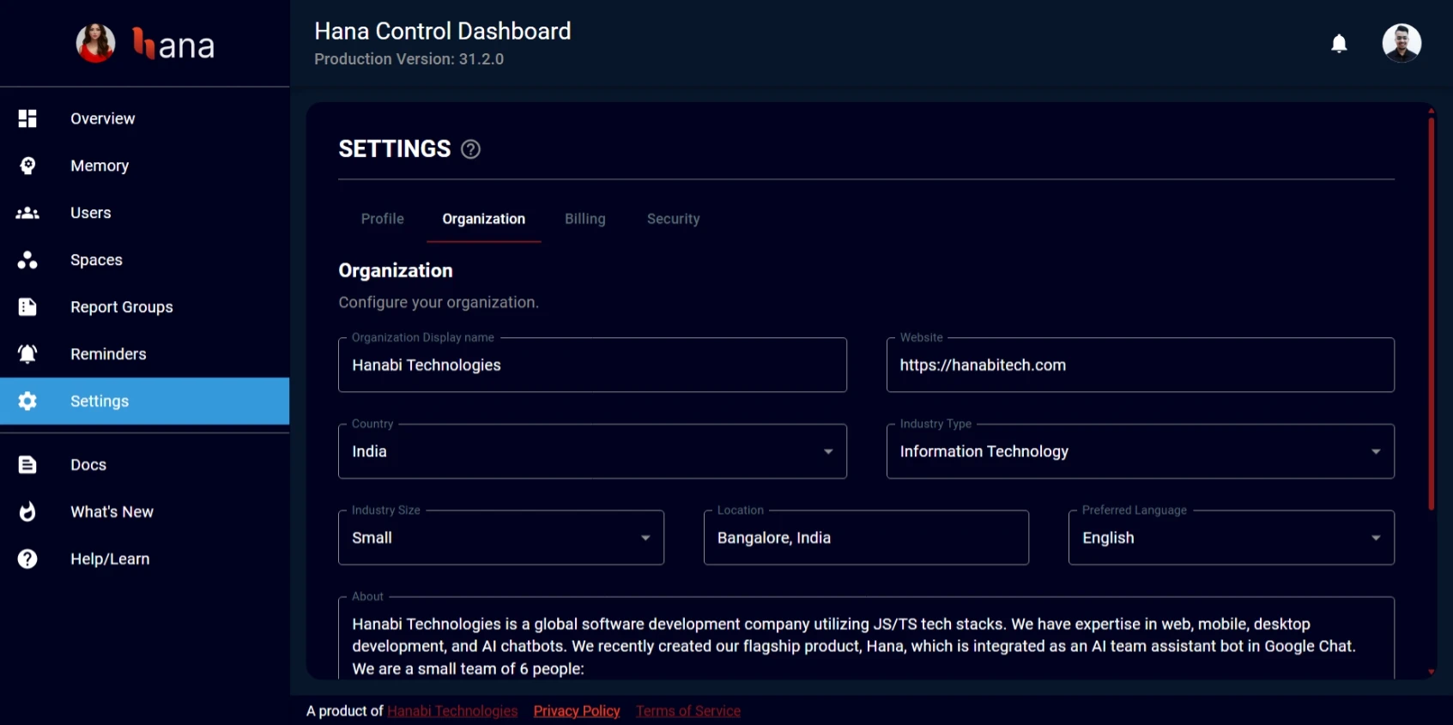
Task: Click the red vertical scrollbar thumb
Action: pyautogui.click(x=1431, y=313)
